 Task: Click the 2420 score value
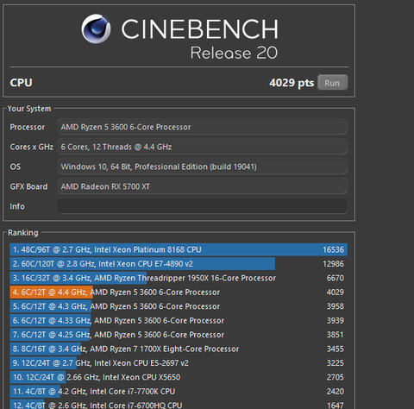click(336, 392)
